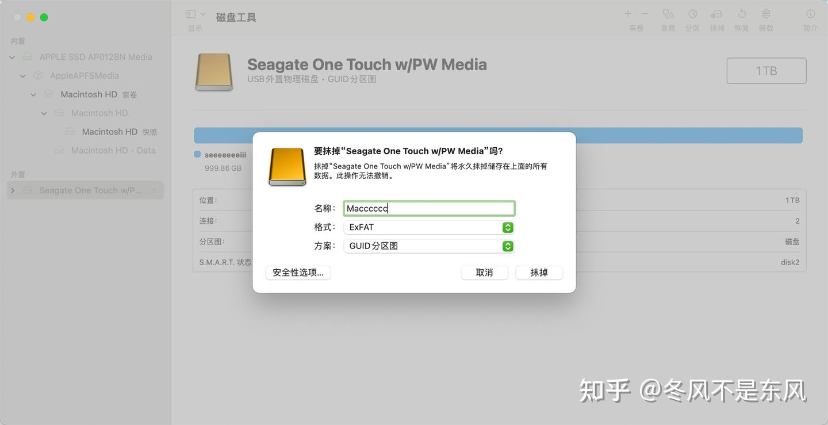The height and width of the screenshot is (425, 828).
Task: Run First Aid via the 急救 toolbar icon
Action: (668, 14)
